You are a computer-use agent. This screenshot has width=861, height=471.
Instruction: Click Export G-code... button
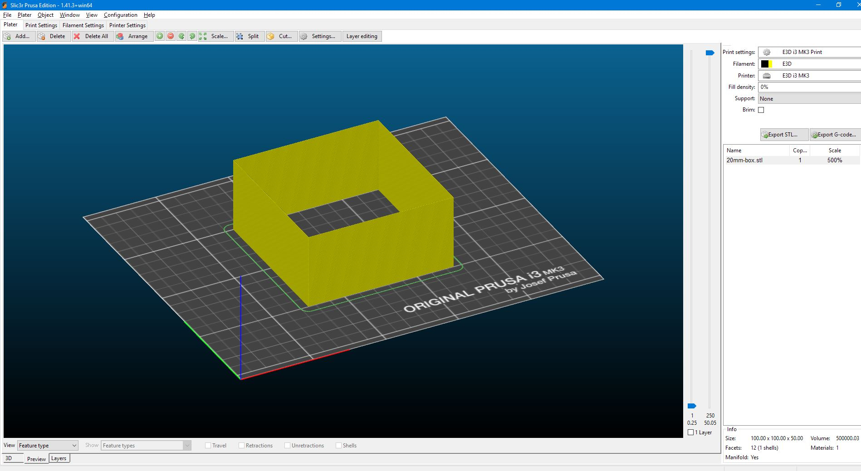(x=835, y=135)
